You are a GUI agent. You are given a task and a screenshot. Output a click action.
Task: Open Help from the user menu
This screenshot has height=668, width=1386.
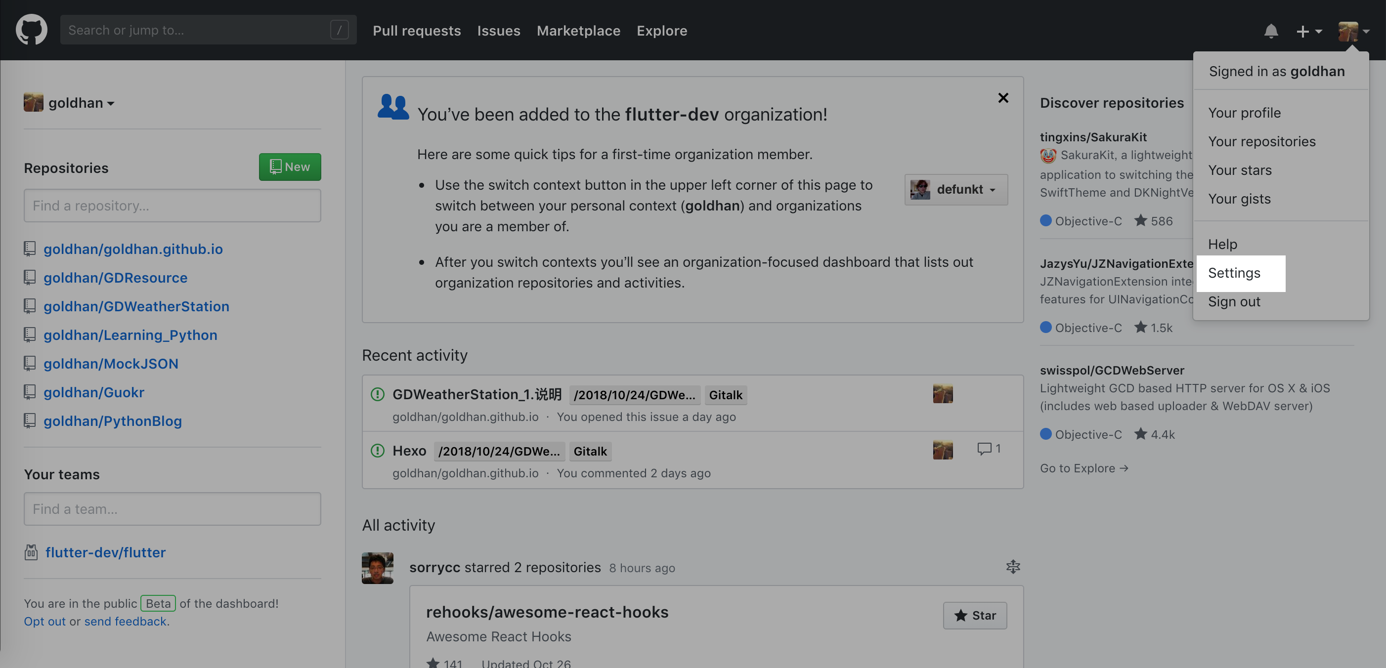pos(1222,244)
